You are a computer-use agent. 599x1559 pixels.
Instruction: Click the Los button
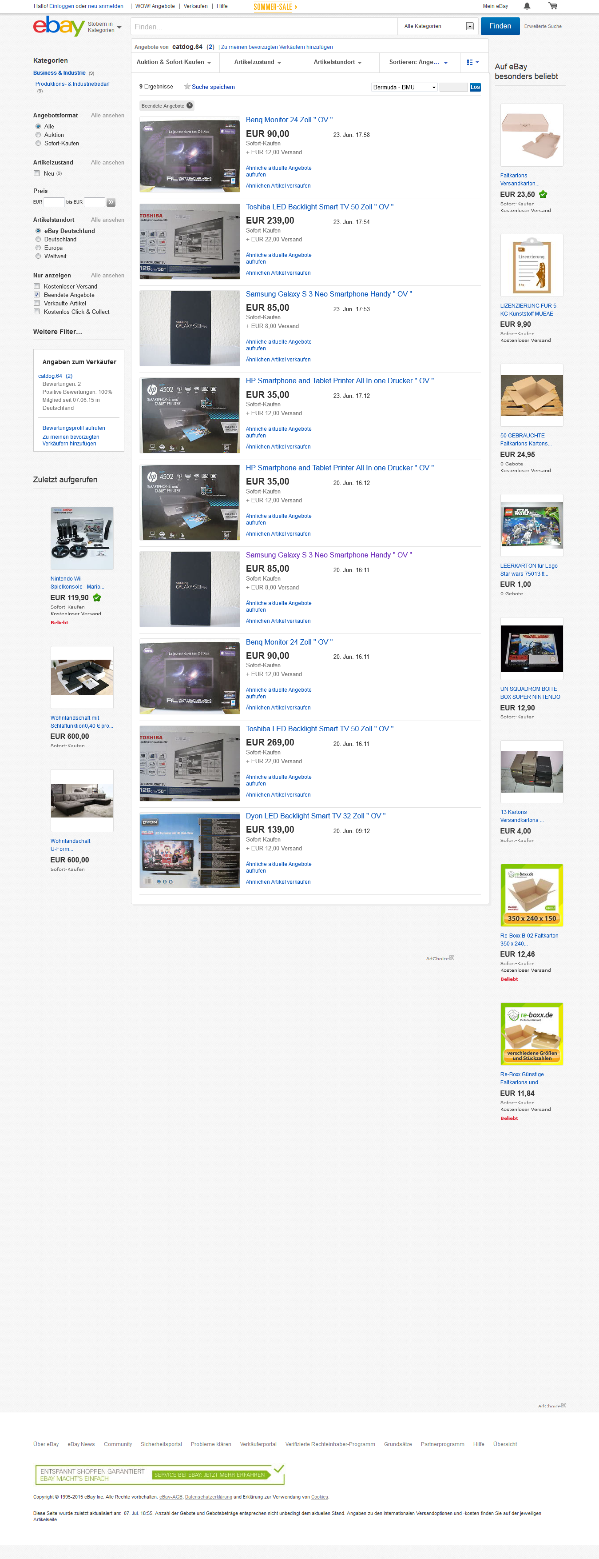click(x=475, y=87)
